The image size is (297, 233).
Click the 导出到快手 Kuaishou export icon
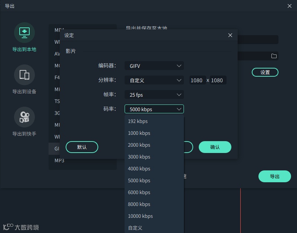tap(24, 117)
